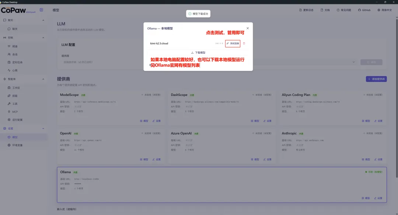
Task: Collapse the 智能体 sidebar group
Action: pyautogui.click(x=24, y=79)
